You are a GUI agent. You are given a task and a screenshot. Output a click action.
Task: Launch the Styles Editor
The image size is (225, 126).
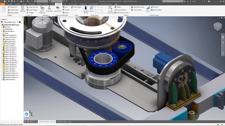[58, 9]
